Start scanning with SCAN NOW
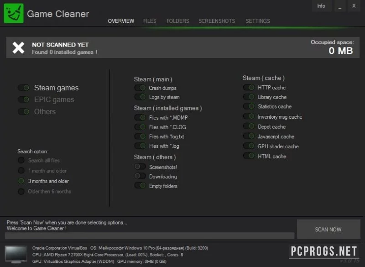Image resolution: width=365 pixels, height=267 pixels. pyautogui.click(x=328, y=229)
